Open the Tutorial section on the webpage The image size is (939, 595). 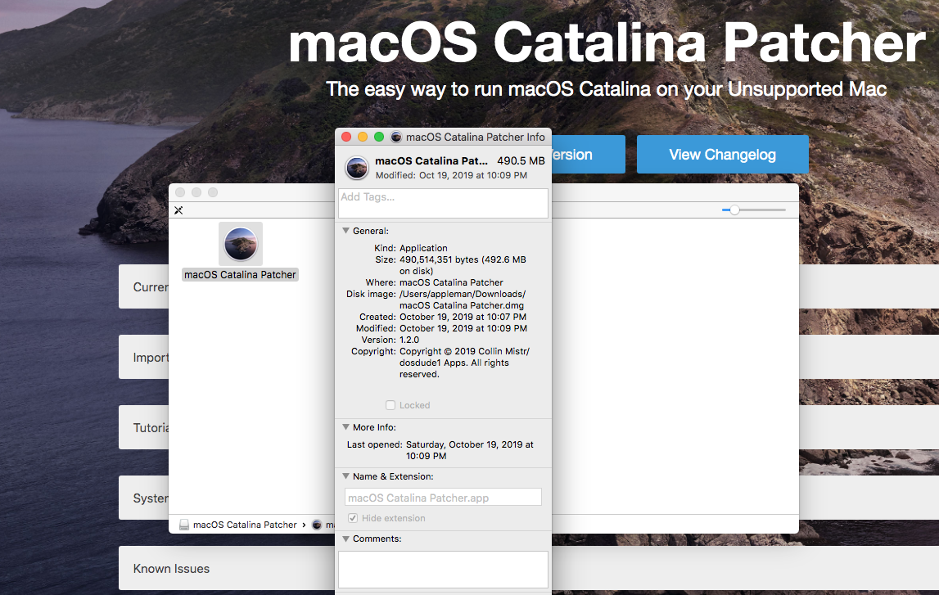[144, 427]
